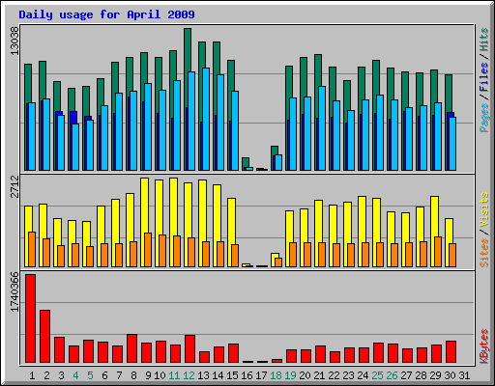Click the red KBytes bar for day 2
495x386 pixels.
coord(44,337)
